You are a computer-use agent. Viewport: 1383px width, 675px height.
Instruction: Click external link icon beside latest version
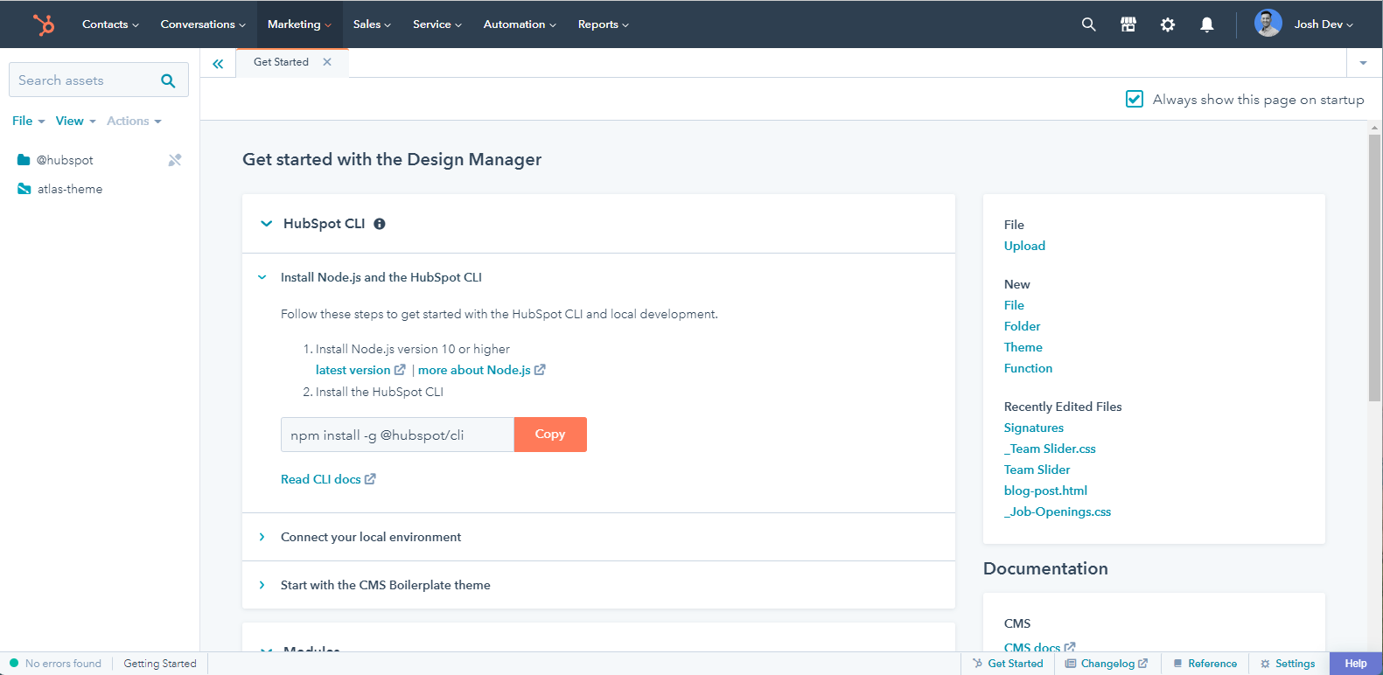point(400,370)
